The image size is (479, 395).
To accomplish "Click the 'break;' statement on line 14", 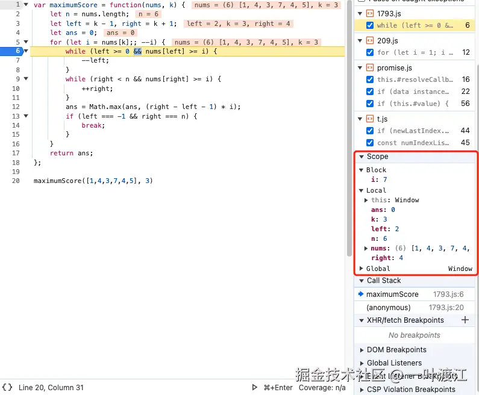I will pos(93,125).
